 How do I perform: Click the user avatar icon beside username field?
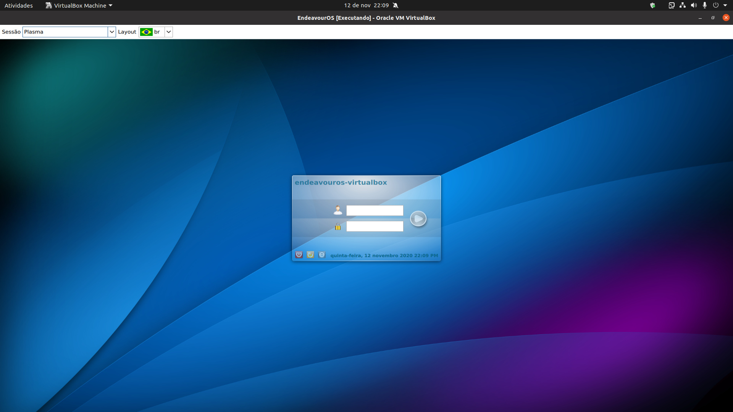click(338, 210)
